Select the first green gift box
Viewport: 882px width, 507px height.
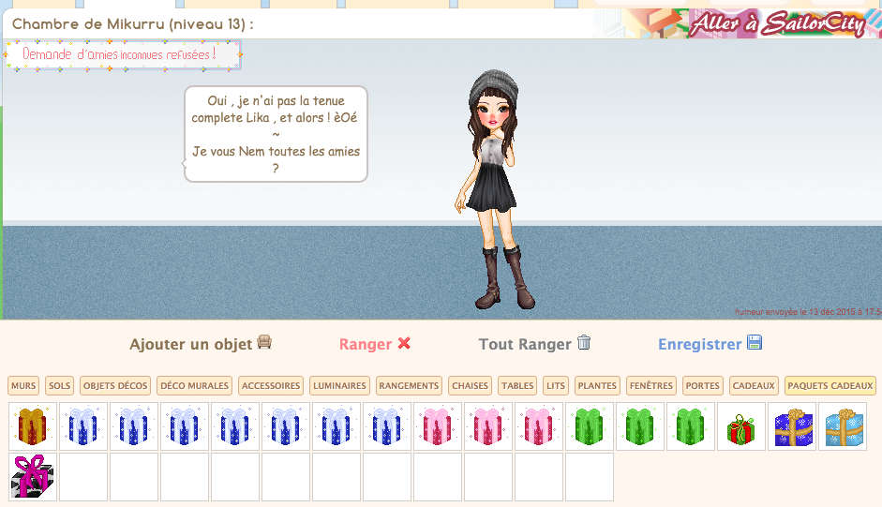click(590, 426)
